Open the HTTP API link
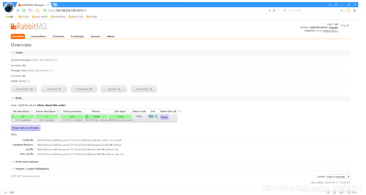Screen dimensions: 366x195 point(16,176)
